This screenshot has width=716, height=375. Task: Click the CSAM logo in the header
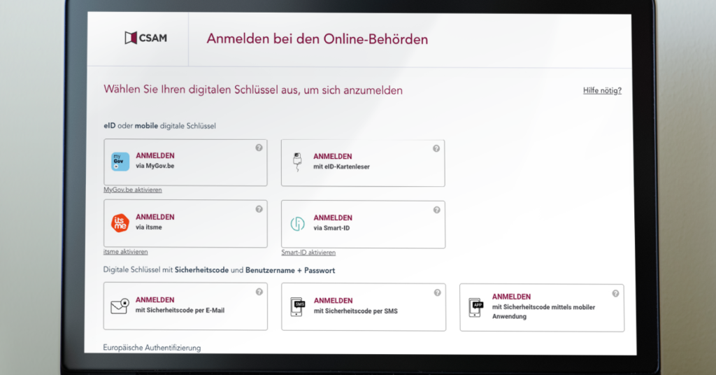pyautogui.click(x=145, y=38)
